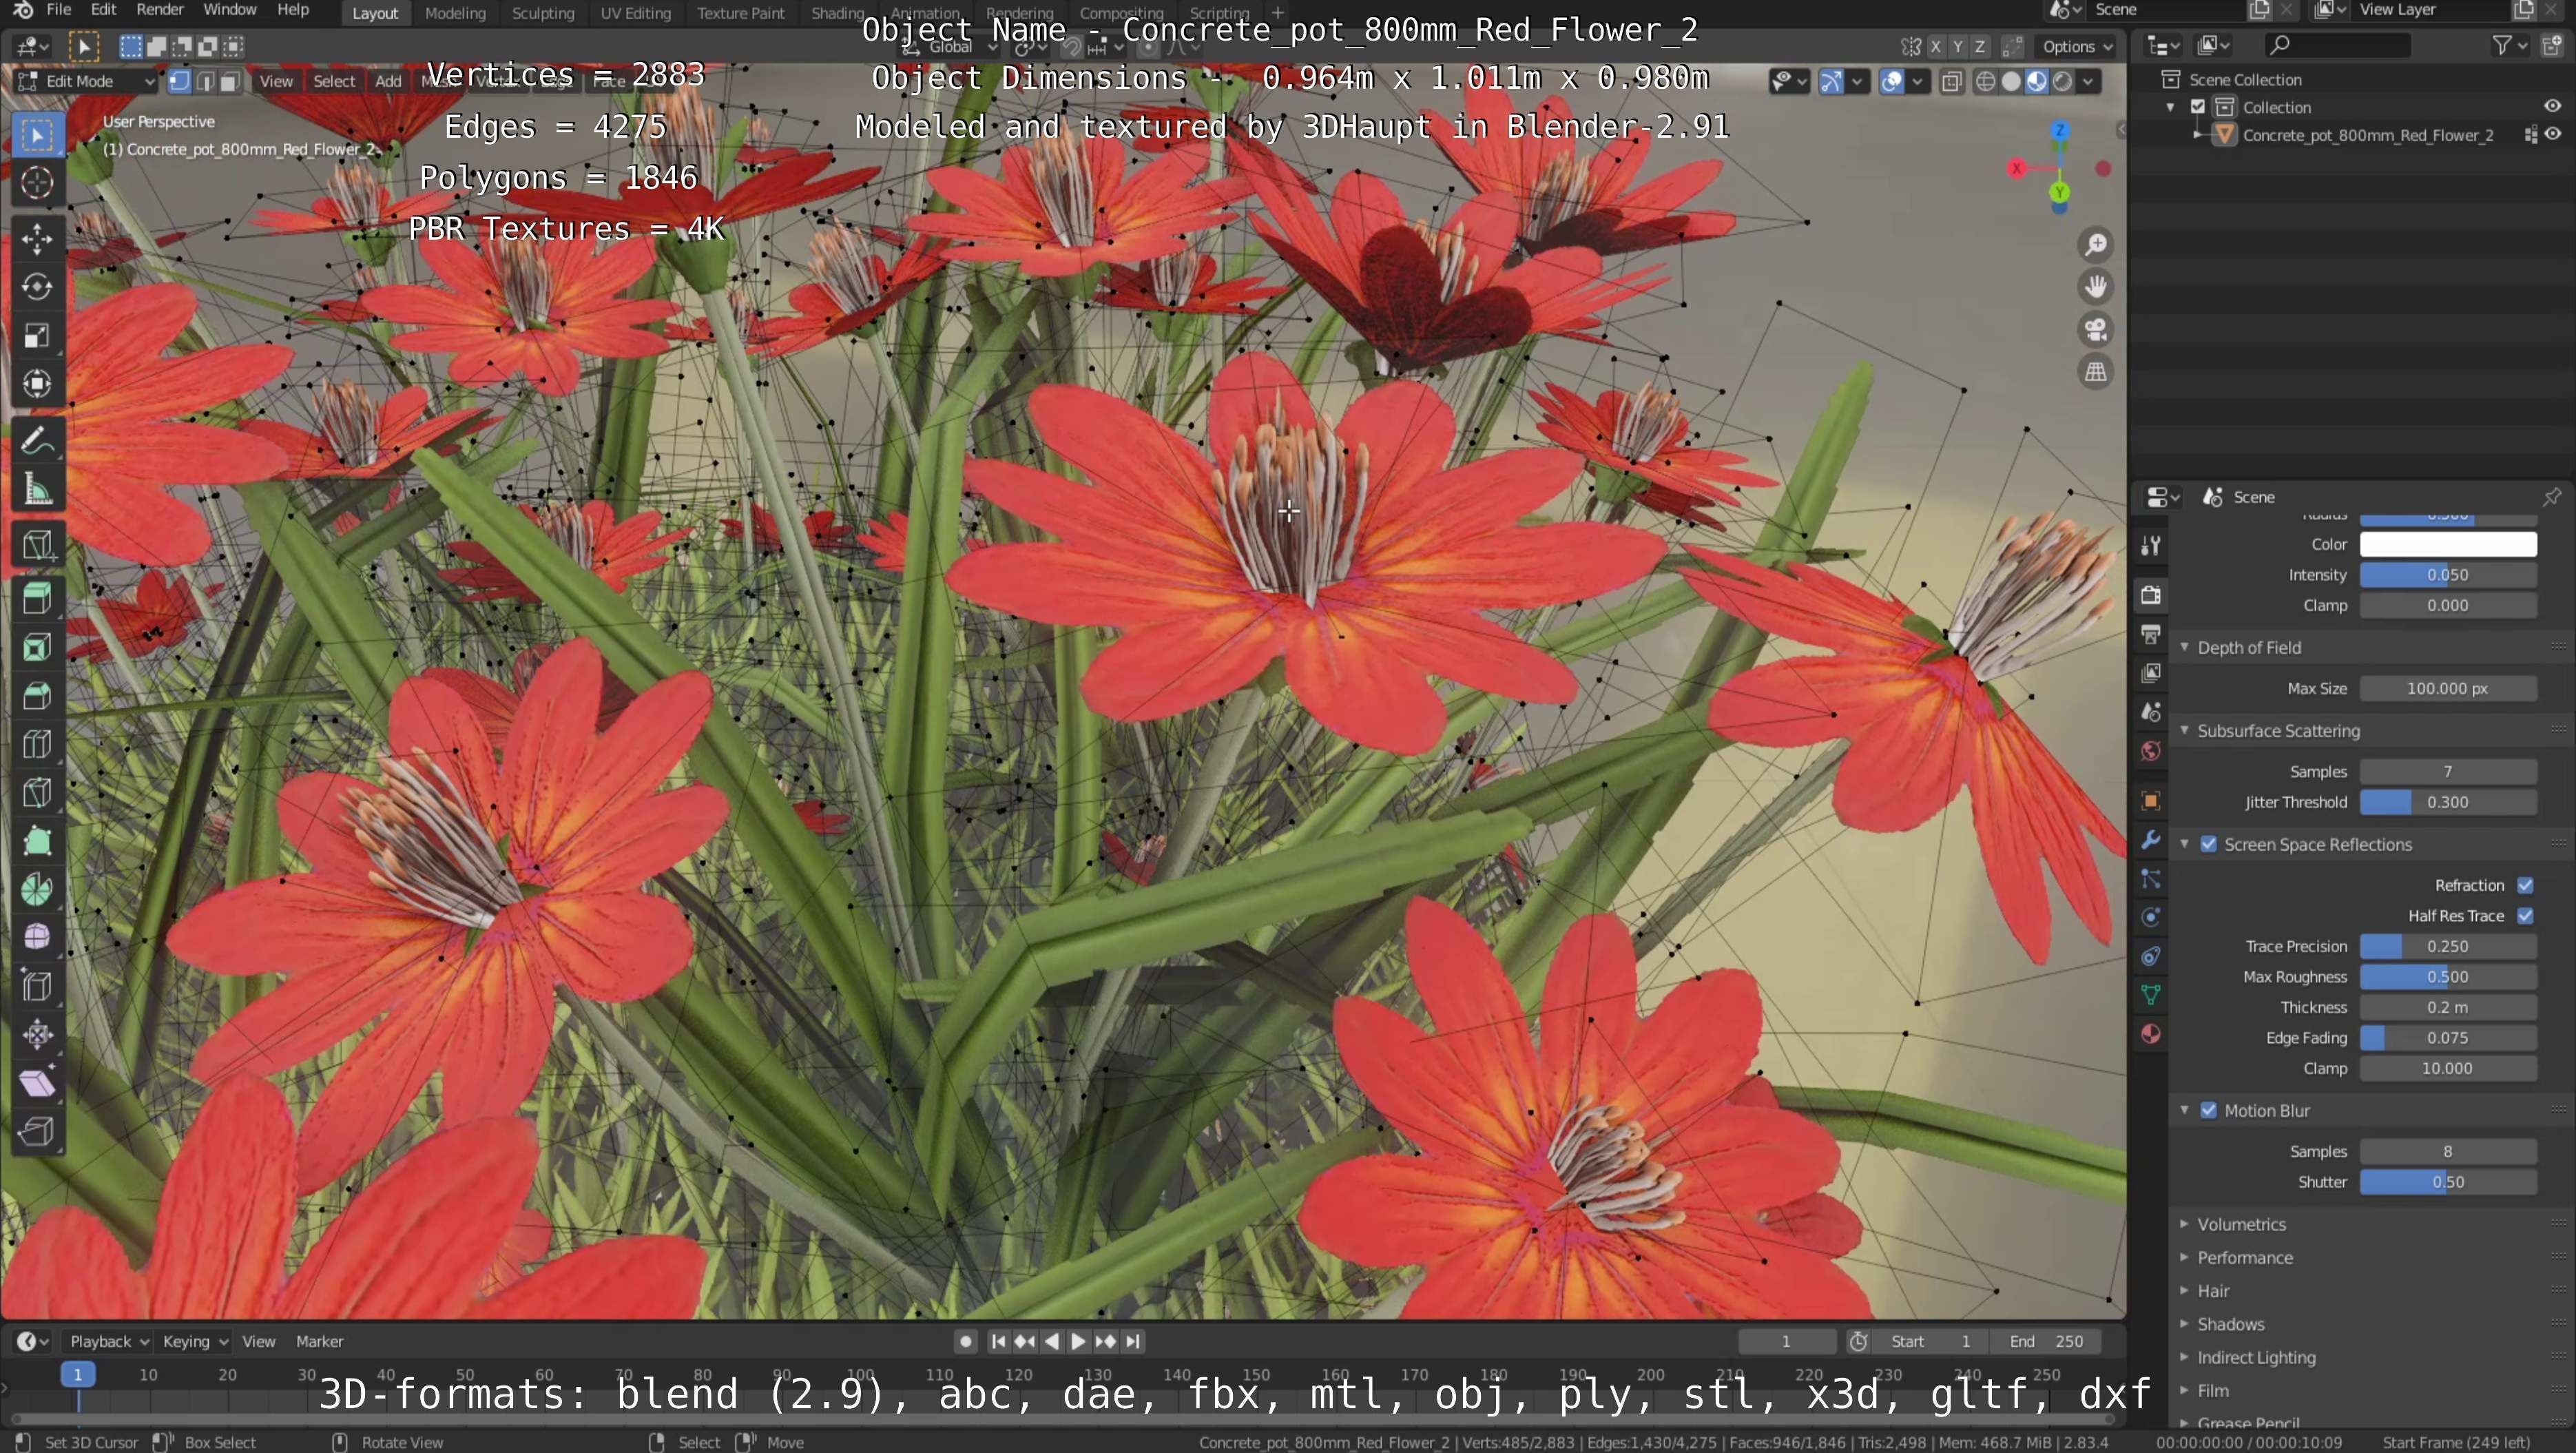Click the End frame field

2046,1342
